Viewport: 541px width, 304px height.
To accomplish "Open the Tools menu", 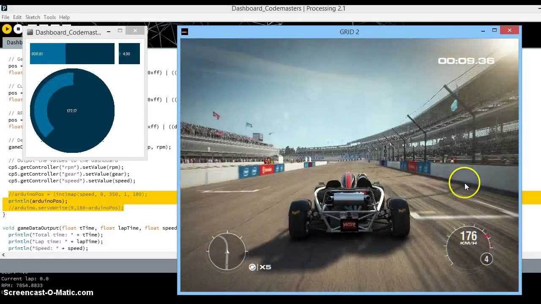I will click(x=50, y=17).
